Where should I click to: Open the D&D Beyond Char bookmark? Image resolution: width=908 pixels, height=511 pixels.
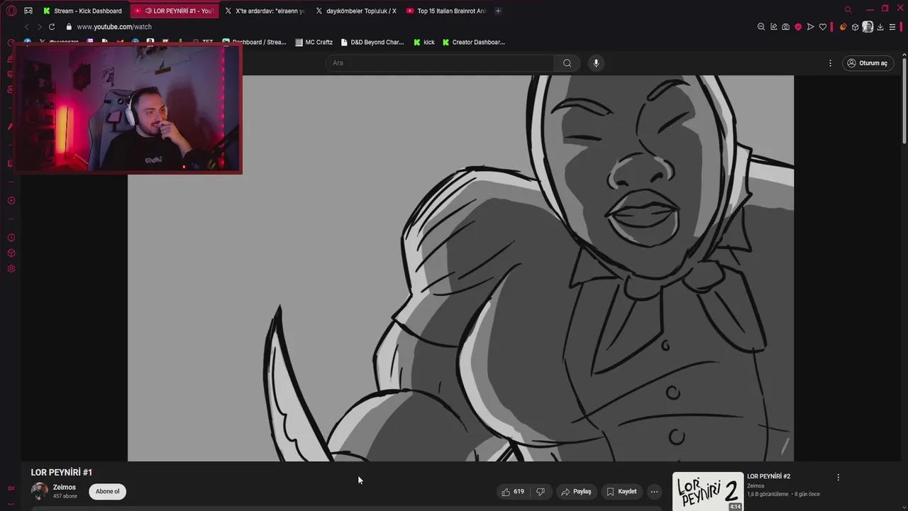[x=372, y=43]
